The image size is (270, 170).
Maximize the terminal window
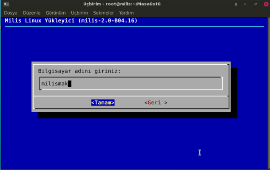255,4
